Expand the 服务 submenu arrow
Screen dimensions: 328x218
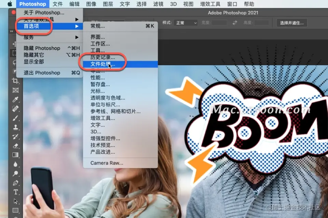coord(77,38)
